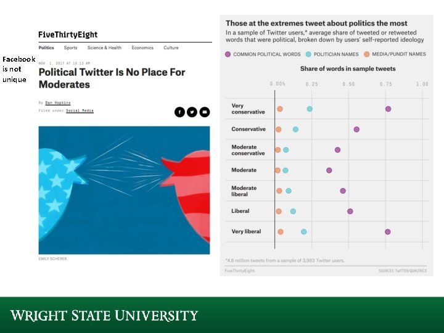Select teal data point in Very liberal row

[303, 232]
